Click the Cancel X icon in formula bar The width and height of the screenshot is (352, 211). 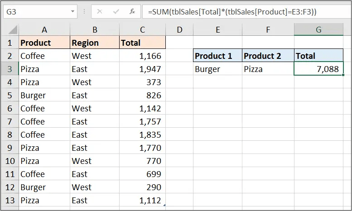[x=100, y=11]
